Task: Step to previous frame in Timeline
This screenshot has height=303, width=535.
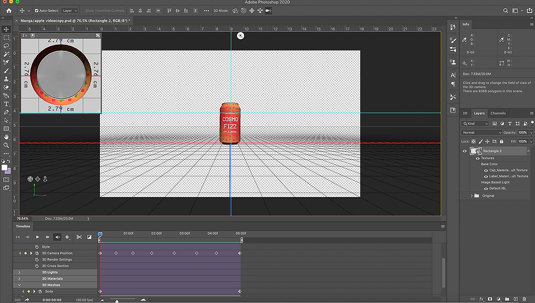Action: tap(28, 237)
